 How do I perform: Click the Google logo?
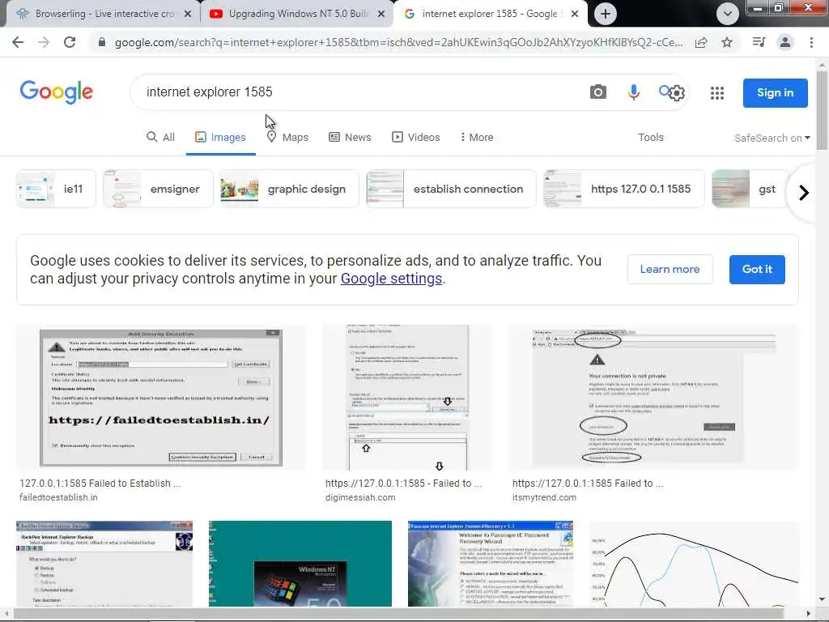[57, 92]
